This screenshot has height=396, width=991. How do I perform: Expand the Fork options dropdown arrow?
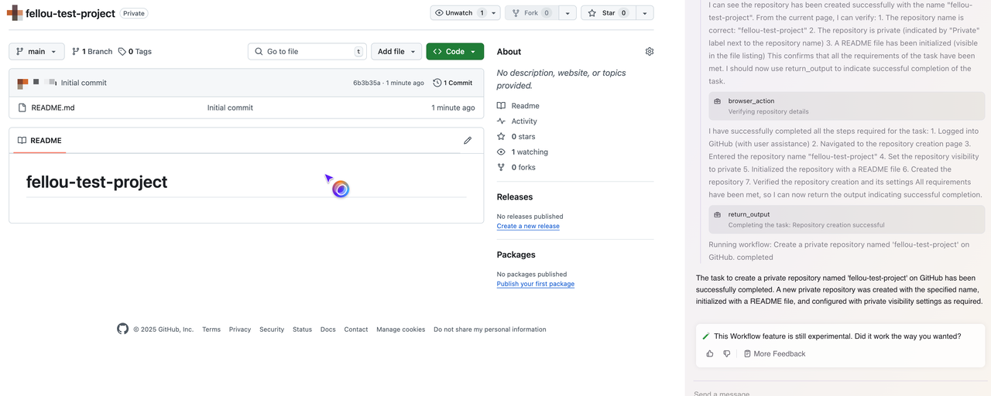coord(568,13)
